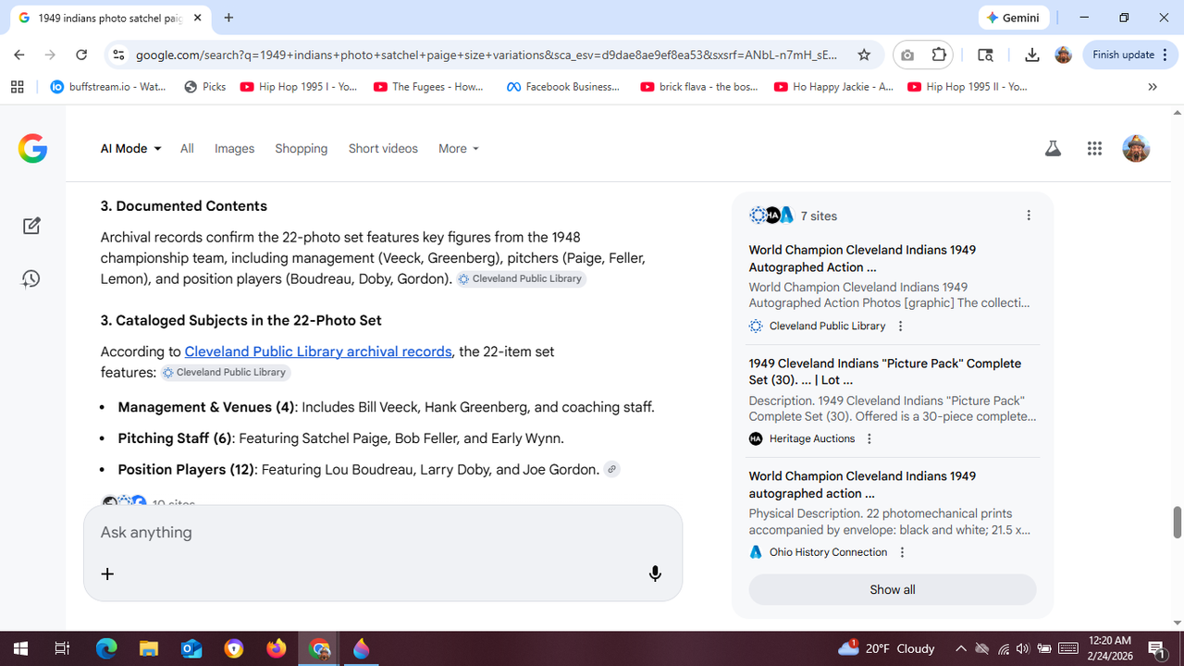The width and height of the screenshot is (1184, 666).
Task: Open the Windows notification center
Action: (x=1155, y=648)
